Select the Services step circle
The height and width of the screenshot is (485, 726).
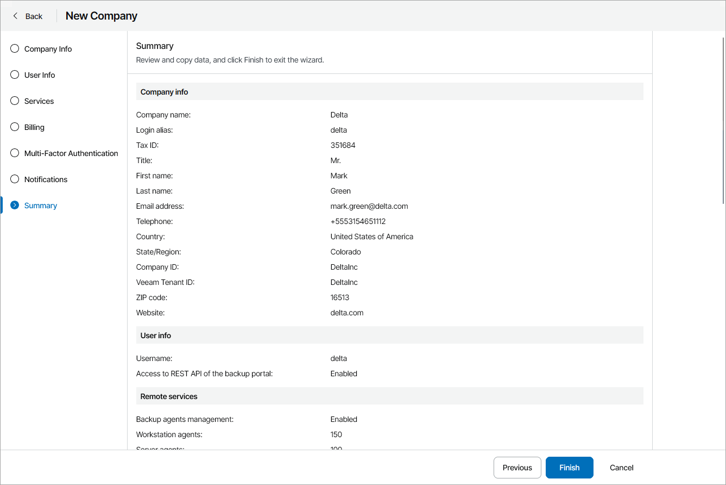pyautogui.click(x=14, y=101)
